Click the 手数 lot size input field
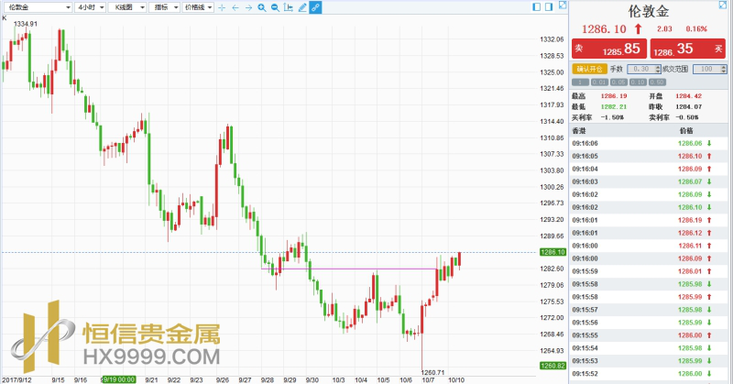 [641, 69]
